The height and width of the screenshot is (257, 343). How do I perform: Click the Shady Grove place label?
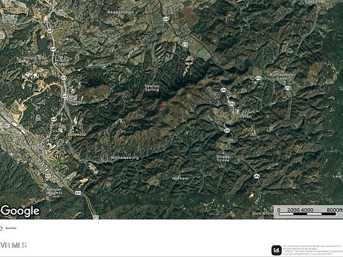click(x=223, y=158)
